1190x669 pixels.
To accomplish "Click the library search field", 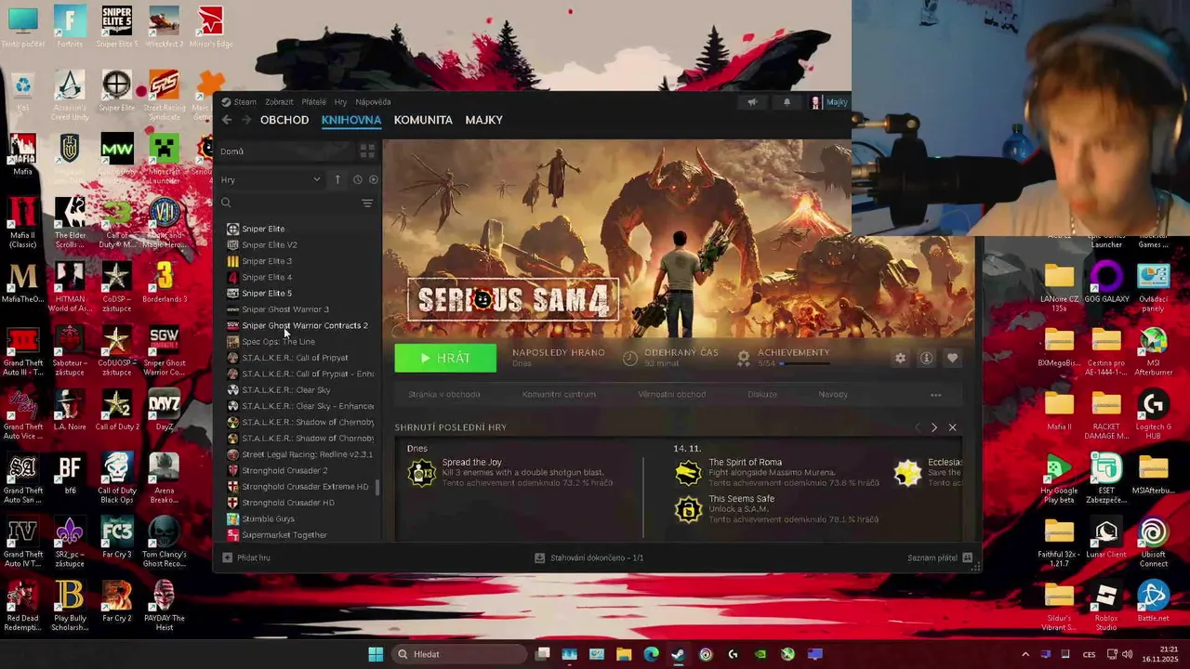I will point(290,203).
